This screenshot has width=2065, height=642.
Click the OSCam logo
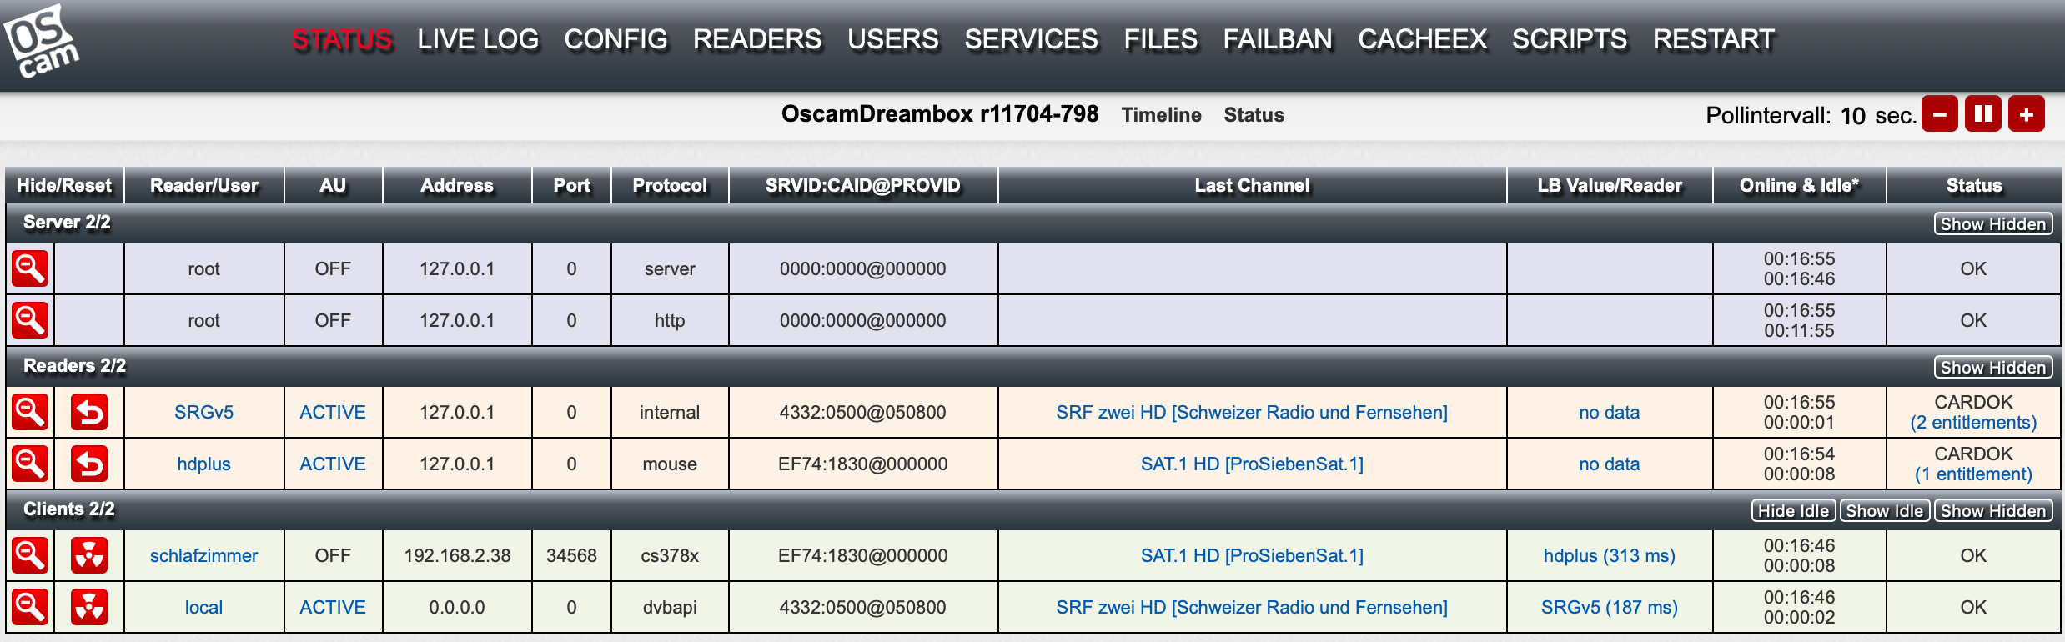click(40, 42)
